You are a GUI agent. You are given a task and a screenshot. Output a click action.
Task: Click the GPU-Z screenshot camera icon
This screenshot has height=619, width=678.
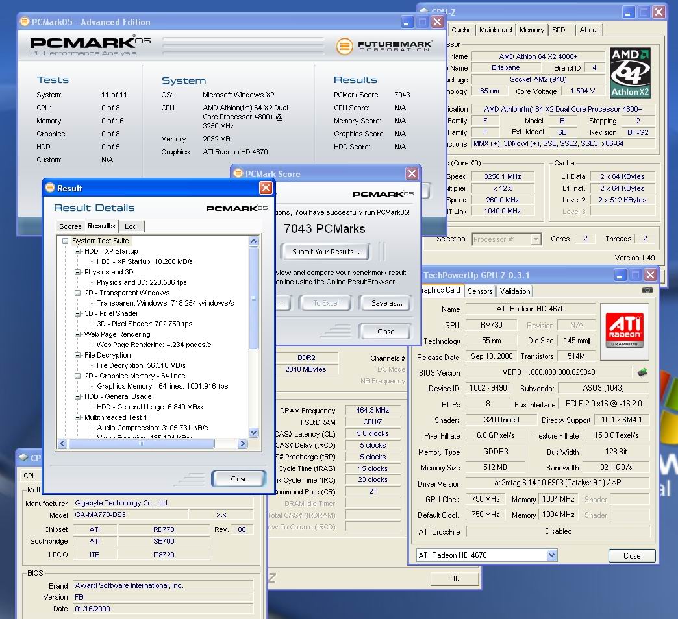(647, 290)
